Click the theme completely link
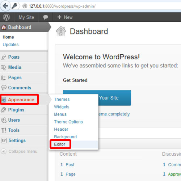 coord(114,114)
